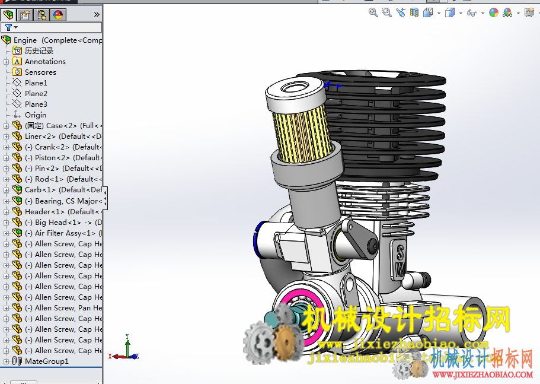The width and height of the screenshot is (540, 384).
Task: Expand the Liner<2> component node
Action: coord(6,137)
